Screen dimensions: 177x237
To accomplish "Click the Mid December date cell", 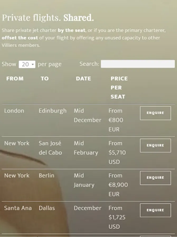I will click(87, 115).
